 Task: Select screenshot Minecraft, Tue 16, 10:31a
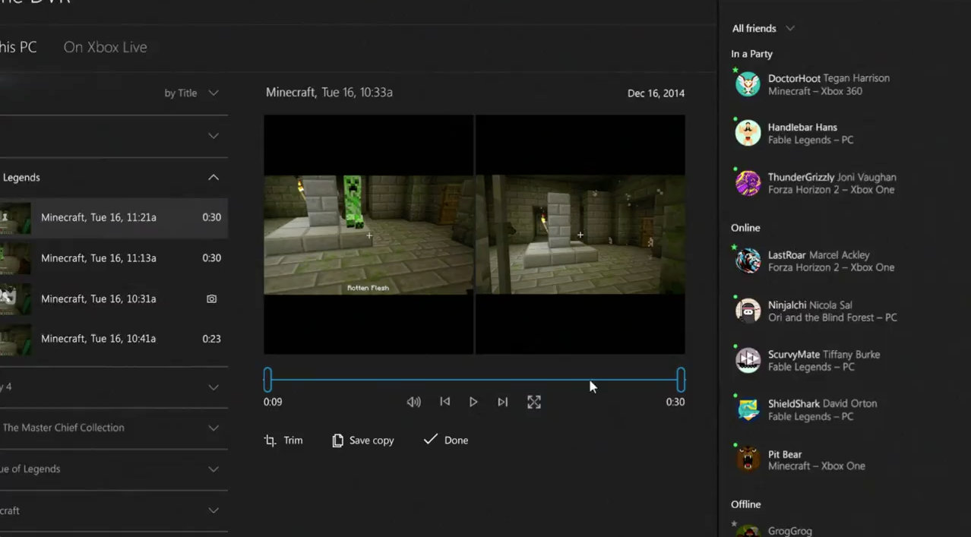pyautogui.click(x=114, y=299)
